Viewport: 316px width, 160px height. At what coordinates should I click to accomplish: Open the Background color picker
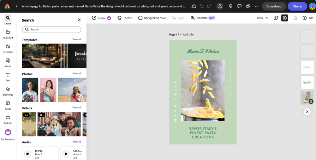point(152,18)
